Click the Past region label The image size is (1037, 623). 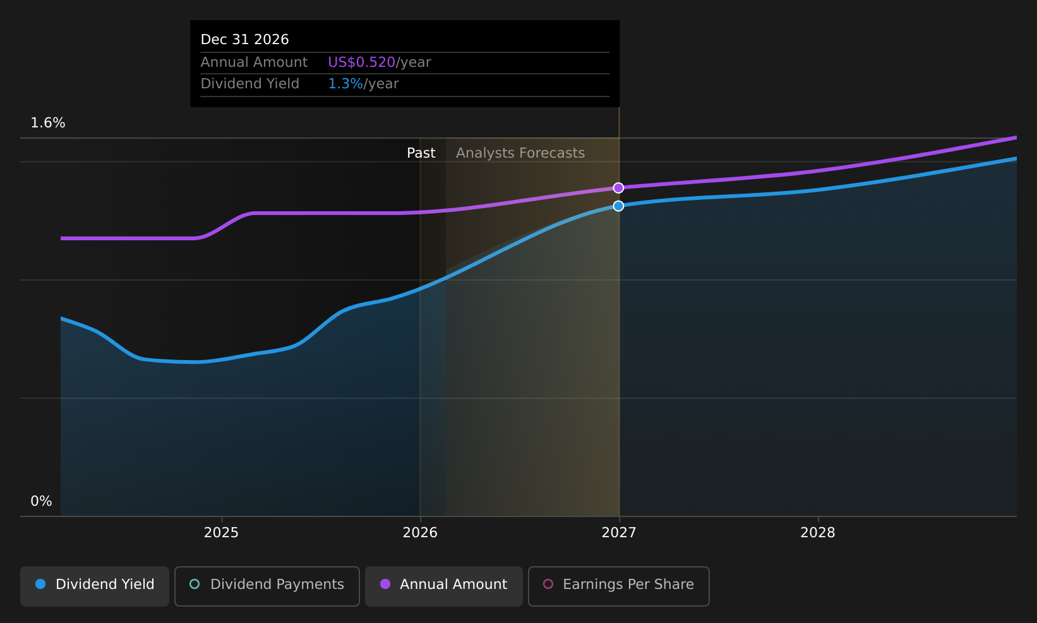pyautogui.click(x=421, y=153)
